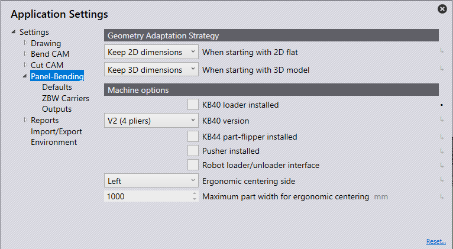Screen dimensions: 453x249
Task: Select ZBW Carriers in the settings tree
Action: pyautogui.click(x=66, y=98)
